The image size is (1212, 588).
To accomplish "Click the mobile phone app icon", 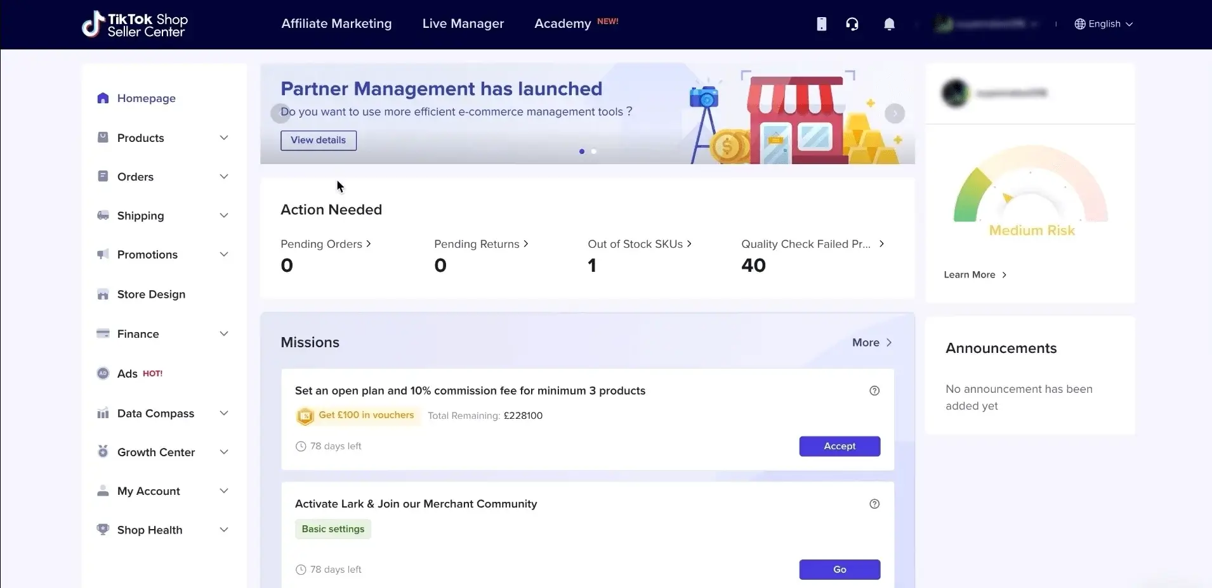I will [822, 24].
